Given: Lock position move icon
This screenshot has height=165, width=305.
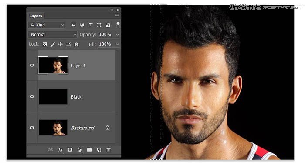Looking at the screenshot, I should 61,44.
